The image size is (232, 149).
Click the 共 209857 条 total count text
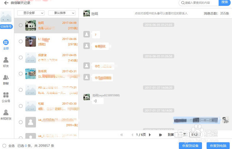(44, 146)
